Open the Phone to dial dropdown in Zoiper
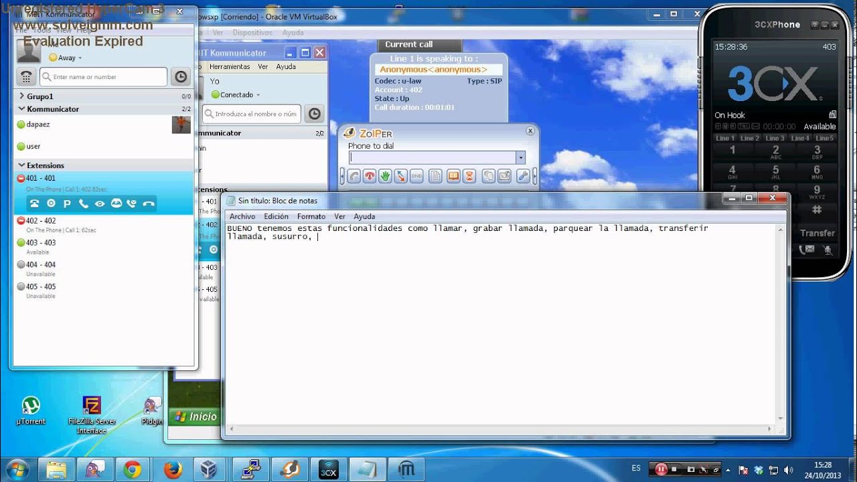 point(520,157)
